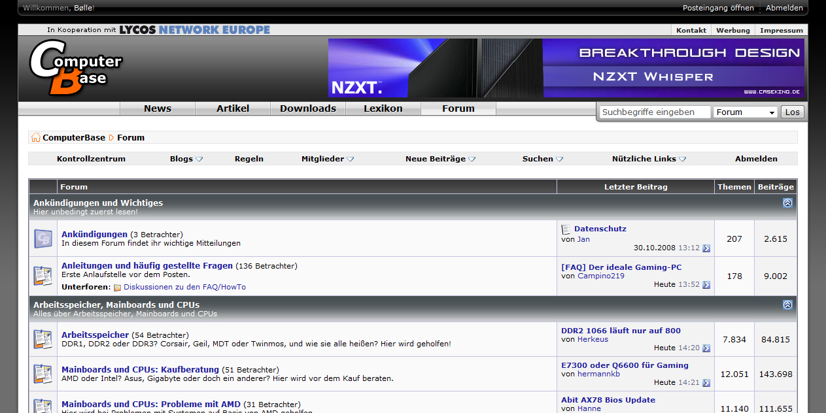Switch to the Artikel tab
The height and width of the screenshot is (413, 826).
tap(233, 108)
